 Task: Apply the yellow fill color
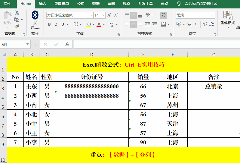[89, 24]
